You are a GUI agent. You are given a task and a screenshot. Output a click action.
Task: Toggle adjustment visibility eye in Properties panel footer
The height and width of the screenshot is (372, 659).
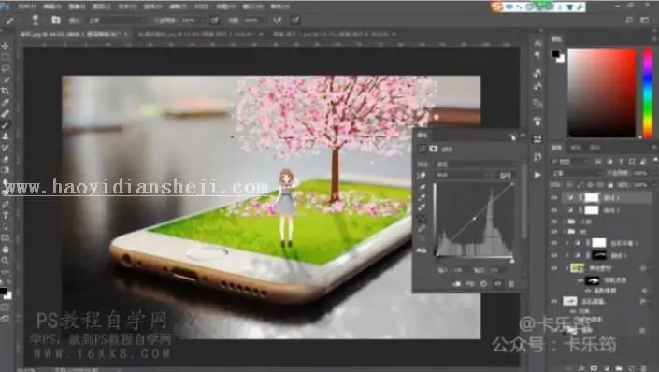click(x=497, y=284)
